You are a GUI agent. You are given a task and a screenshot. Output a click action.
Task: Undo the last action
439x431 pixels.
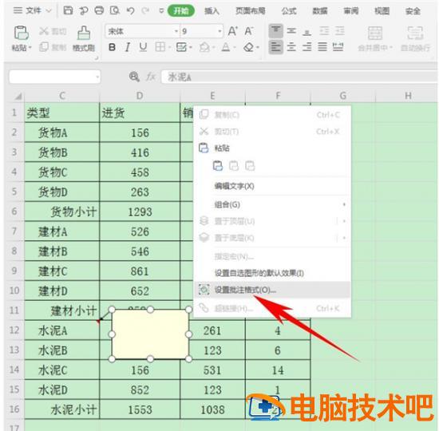(130, 11)
